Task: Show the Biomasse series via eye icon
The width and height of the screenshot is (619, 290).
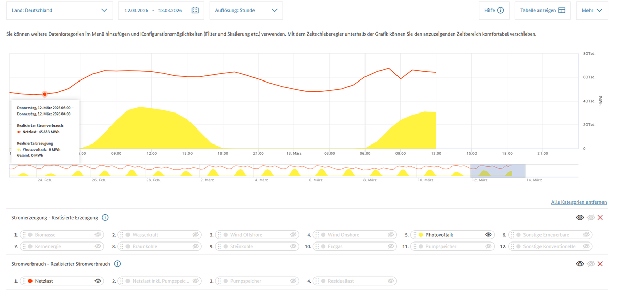Action: tap(98, 235)
